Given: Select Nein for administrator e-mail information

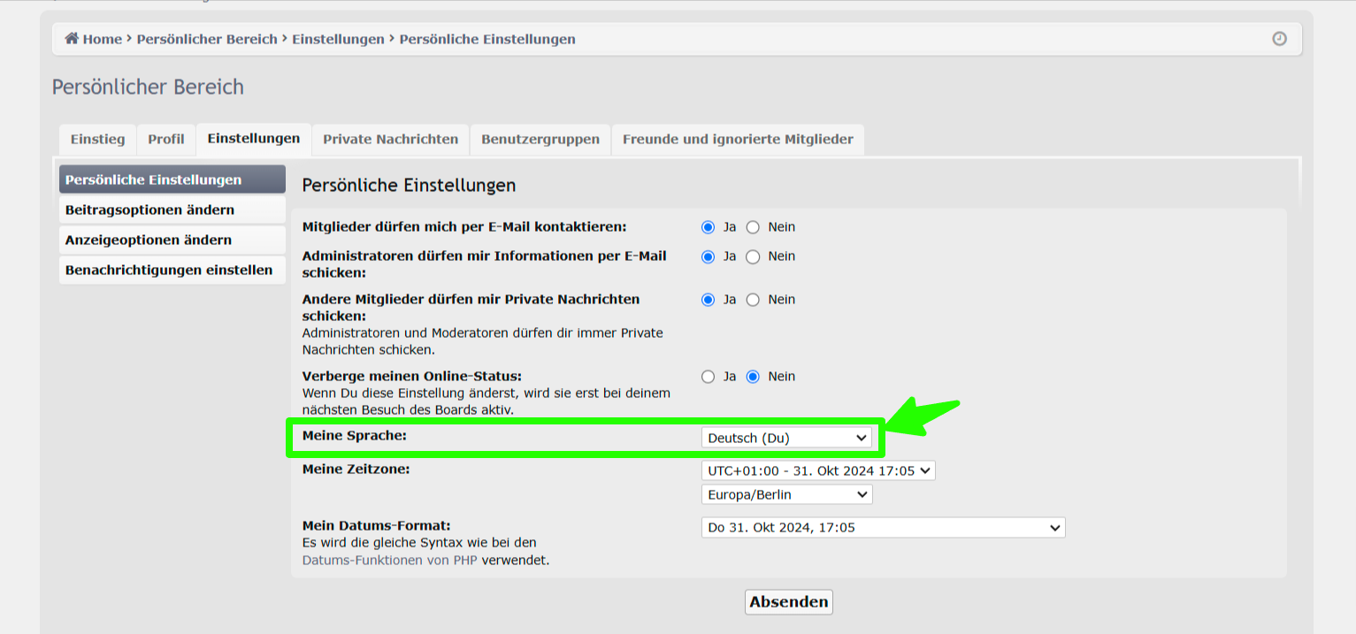Looking at the screenshot, I should [753, 256].
